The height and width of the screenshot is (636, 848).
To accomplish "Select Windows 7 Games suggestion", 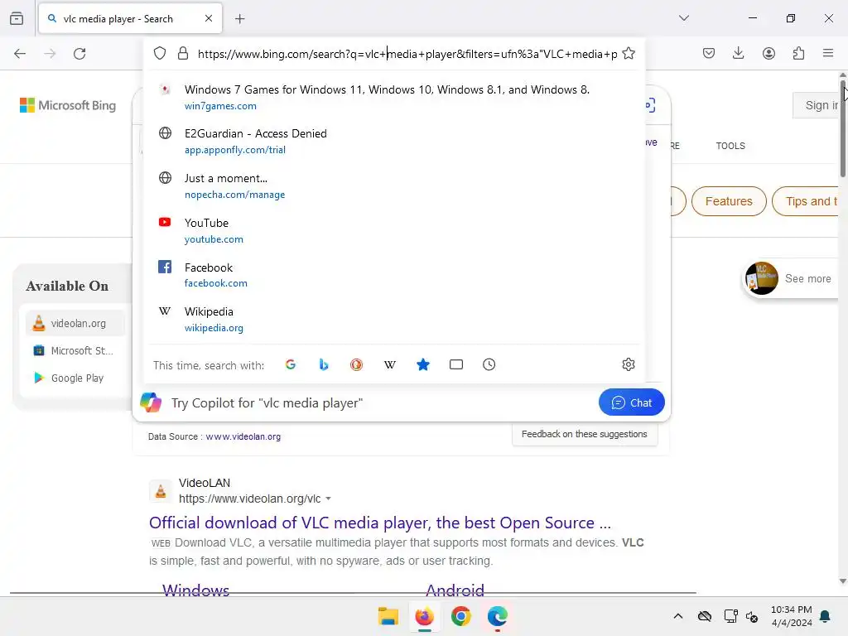I will (395, 98).
